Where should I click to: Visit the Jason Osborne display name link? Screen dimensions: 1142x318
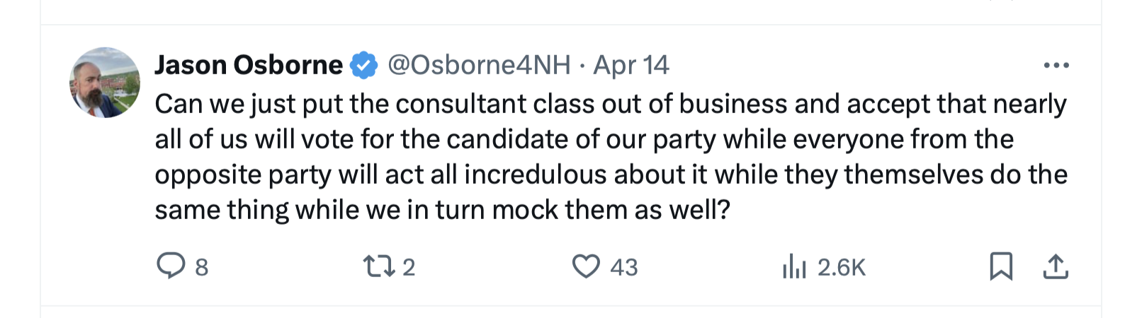point(249,65)
